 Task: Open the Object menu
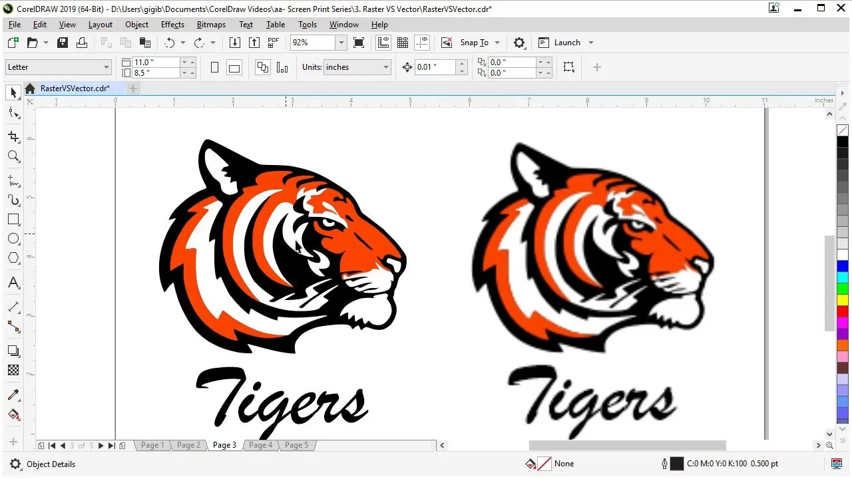click(136, 25)
